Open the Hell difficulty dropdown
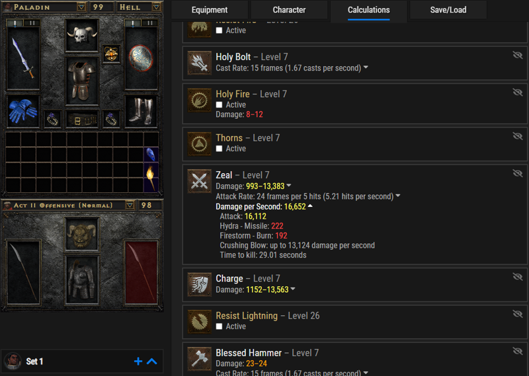Screen dimensions: 529x376 coord(156,7)
